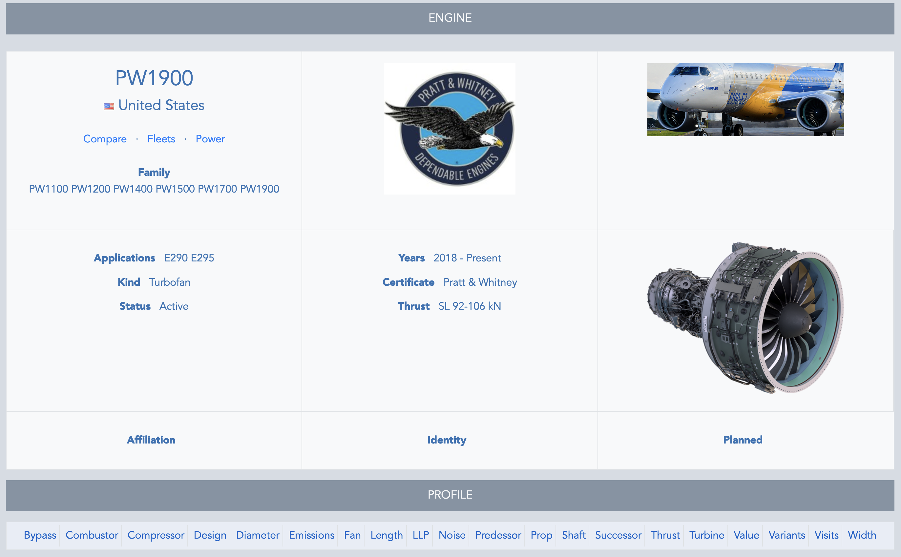This screenshot has width=901, height=557.
Task: Click the Pratt & Whitney eagle logo
Action: click(x=450, y=129)
